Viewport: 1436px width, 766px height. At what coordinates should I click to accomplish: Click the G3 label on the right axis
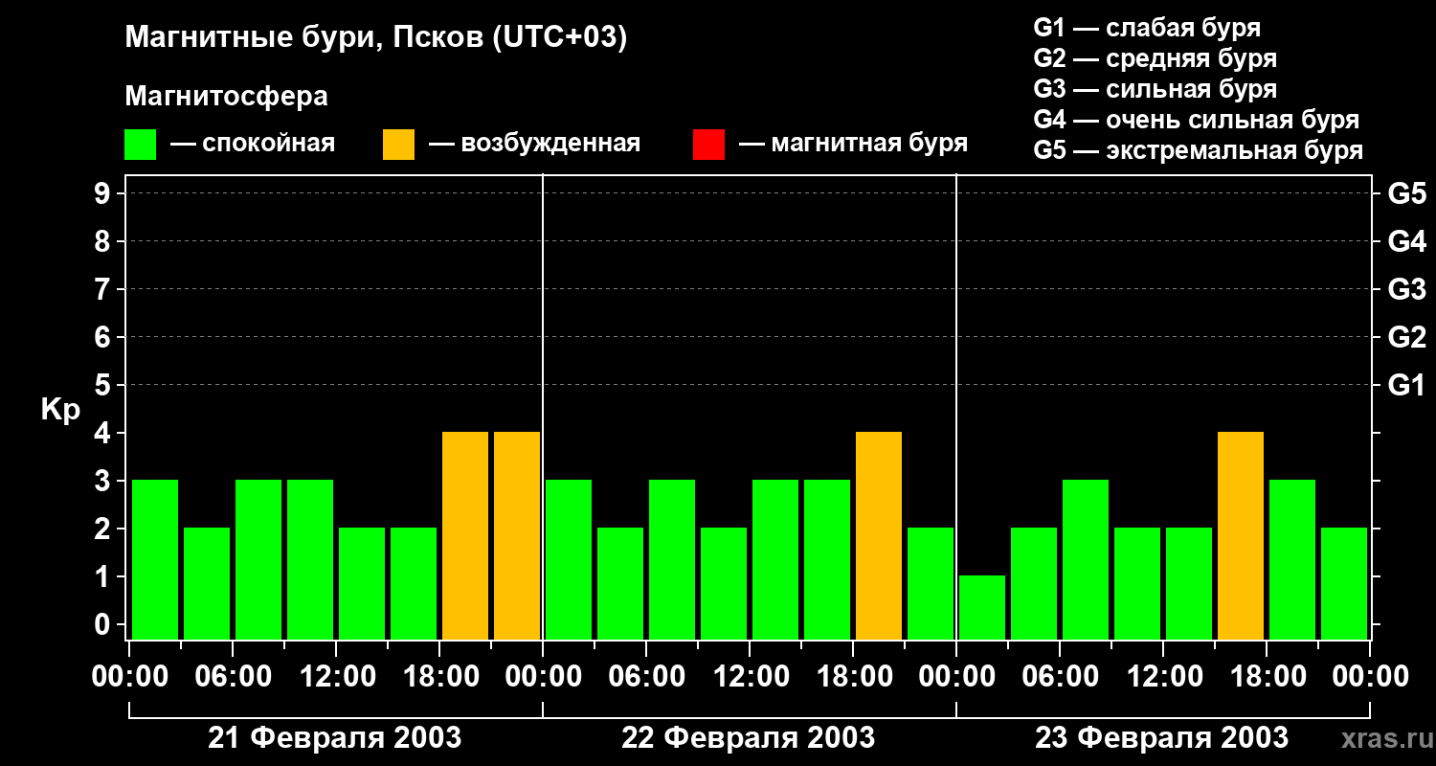(x=1407, y=289)
